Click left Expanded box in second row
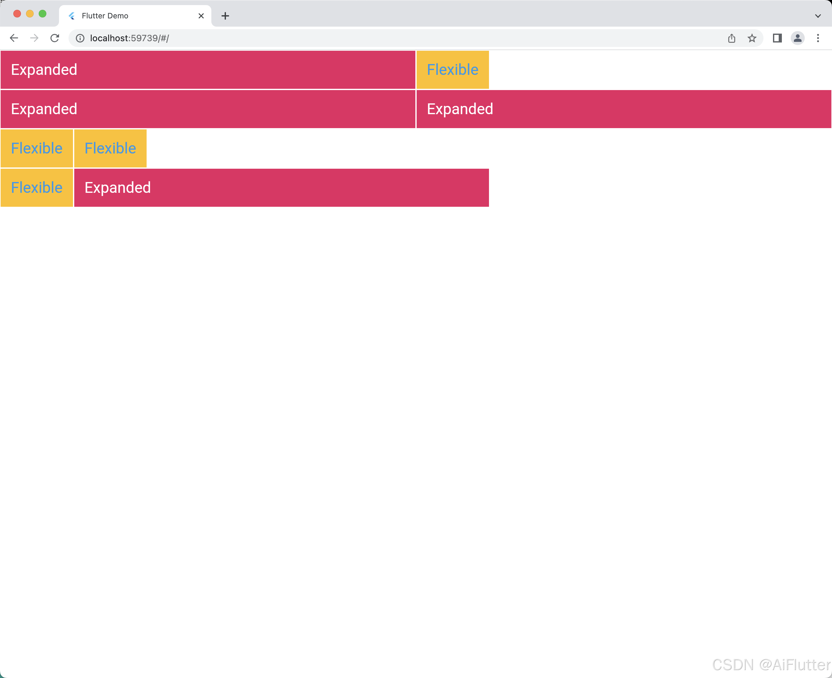This screenshot has height=678, width=832. coord(208,109)
